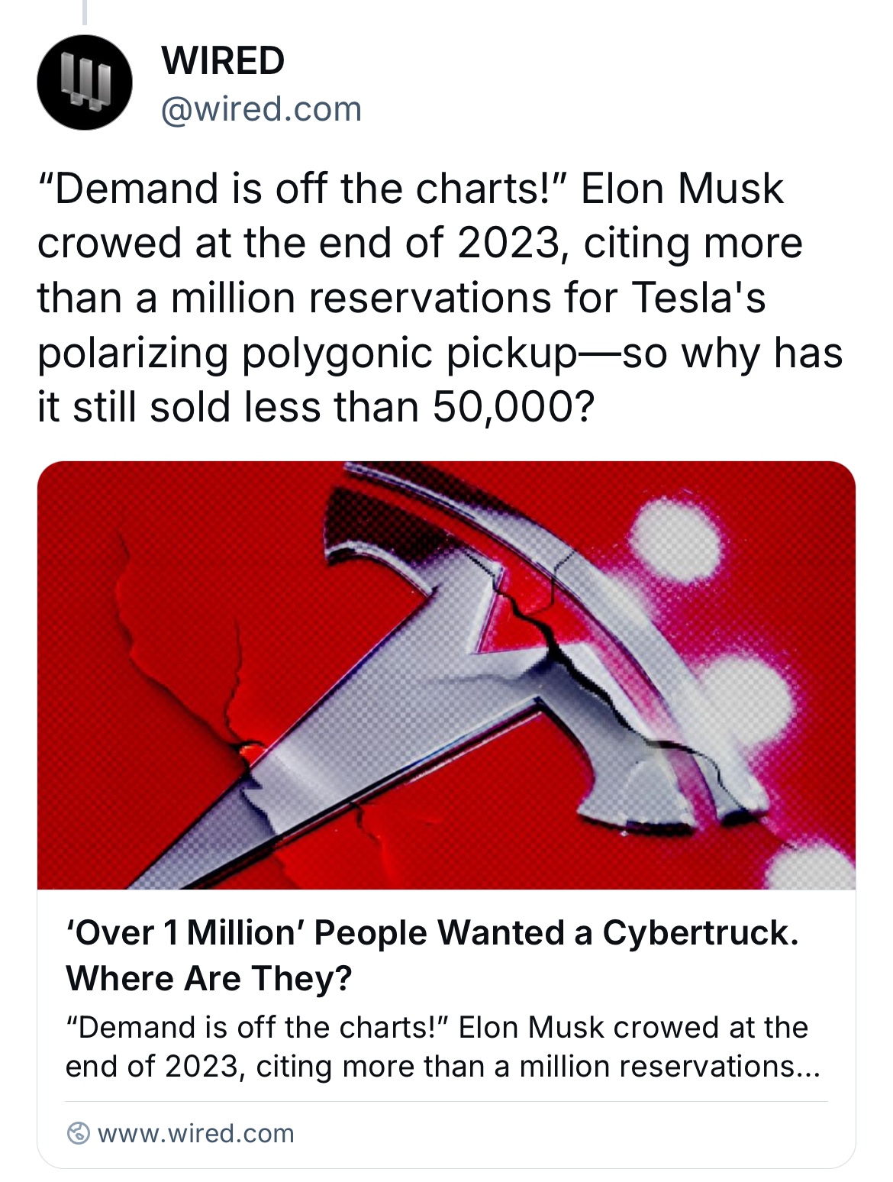This screenshot has height=1182, width=893.
Task: Click the globe icon beside www.wired.com
Action: pyautogui.click(x=78, y=1134)
